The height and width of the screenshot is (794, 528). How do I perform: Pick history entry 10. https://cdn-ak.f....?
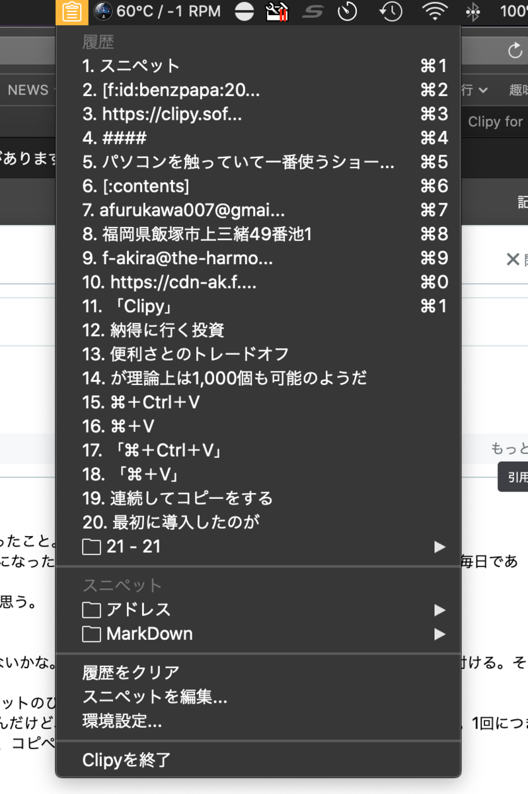pyautogui.click(x=258, y=283)
